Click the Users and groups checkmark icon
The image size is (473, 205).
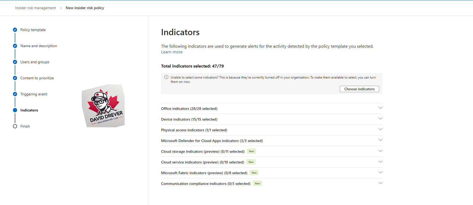coord(15,62)
